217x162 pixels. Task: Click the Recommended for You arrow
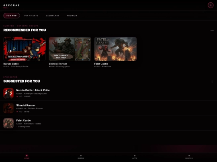point(212,30)
